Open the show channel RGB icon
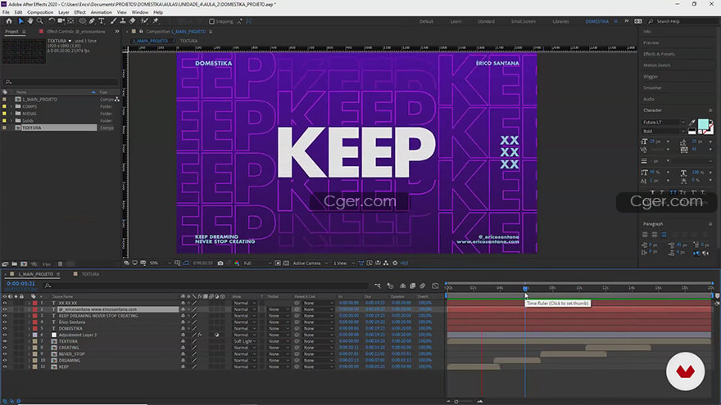The height and width of the screenshot is (405, 721). pos(237,263)
